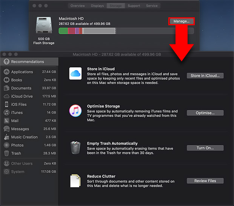This screenshot has height=206, width=234.
Task: Click the iTunes sidebar music icon
Action: coord(6,113)
